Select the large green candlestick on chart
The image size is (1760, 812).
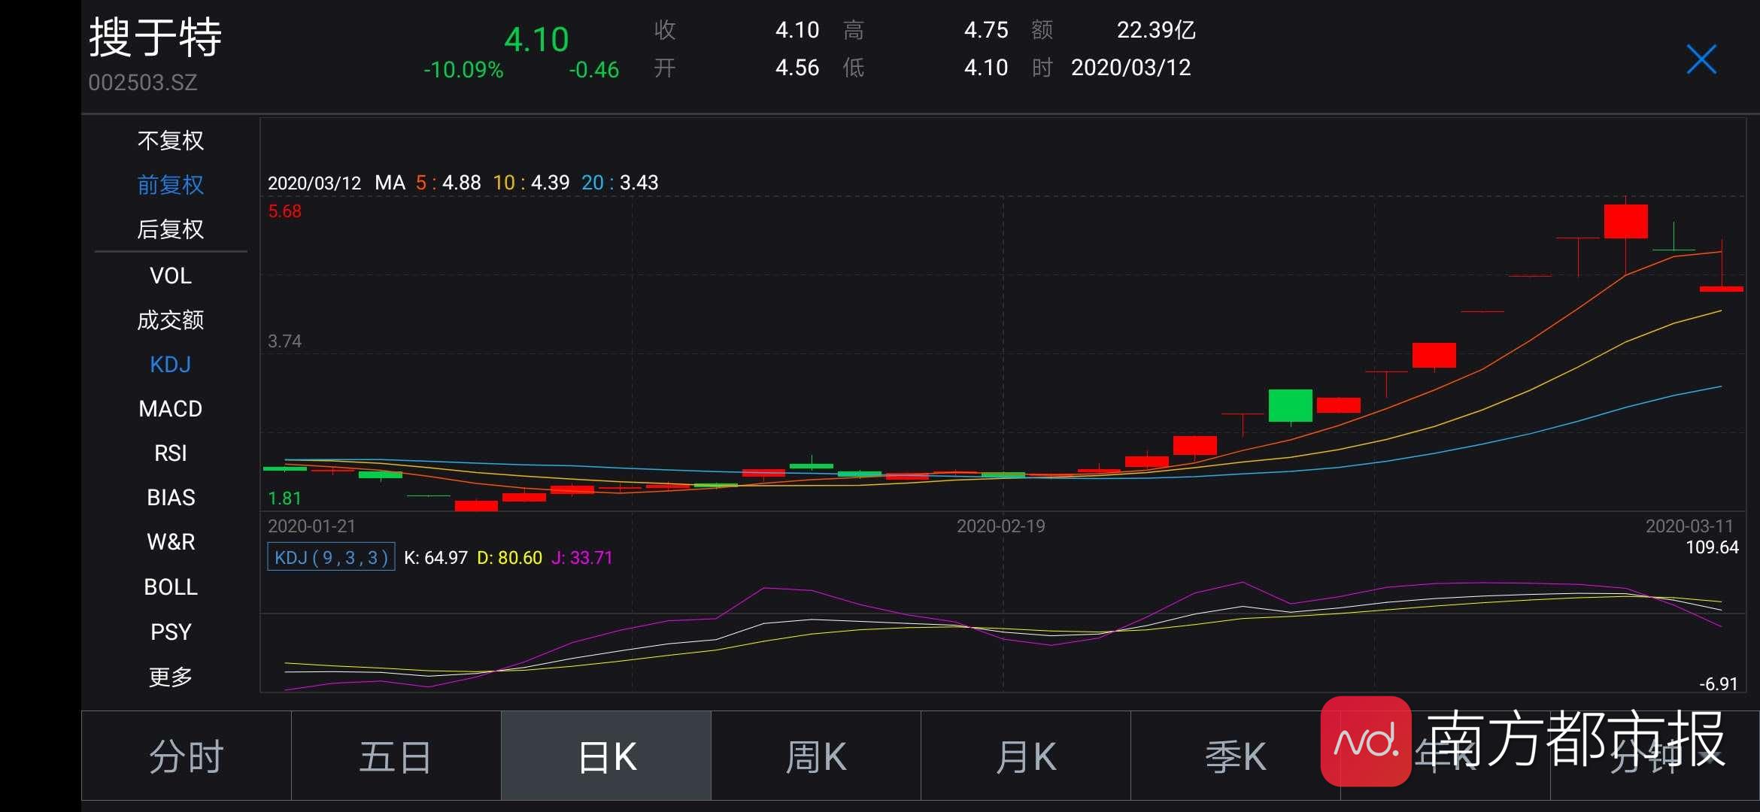[x=1291, y=406]
